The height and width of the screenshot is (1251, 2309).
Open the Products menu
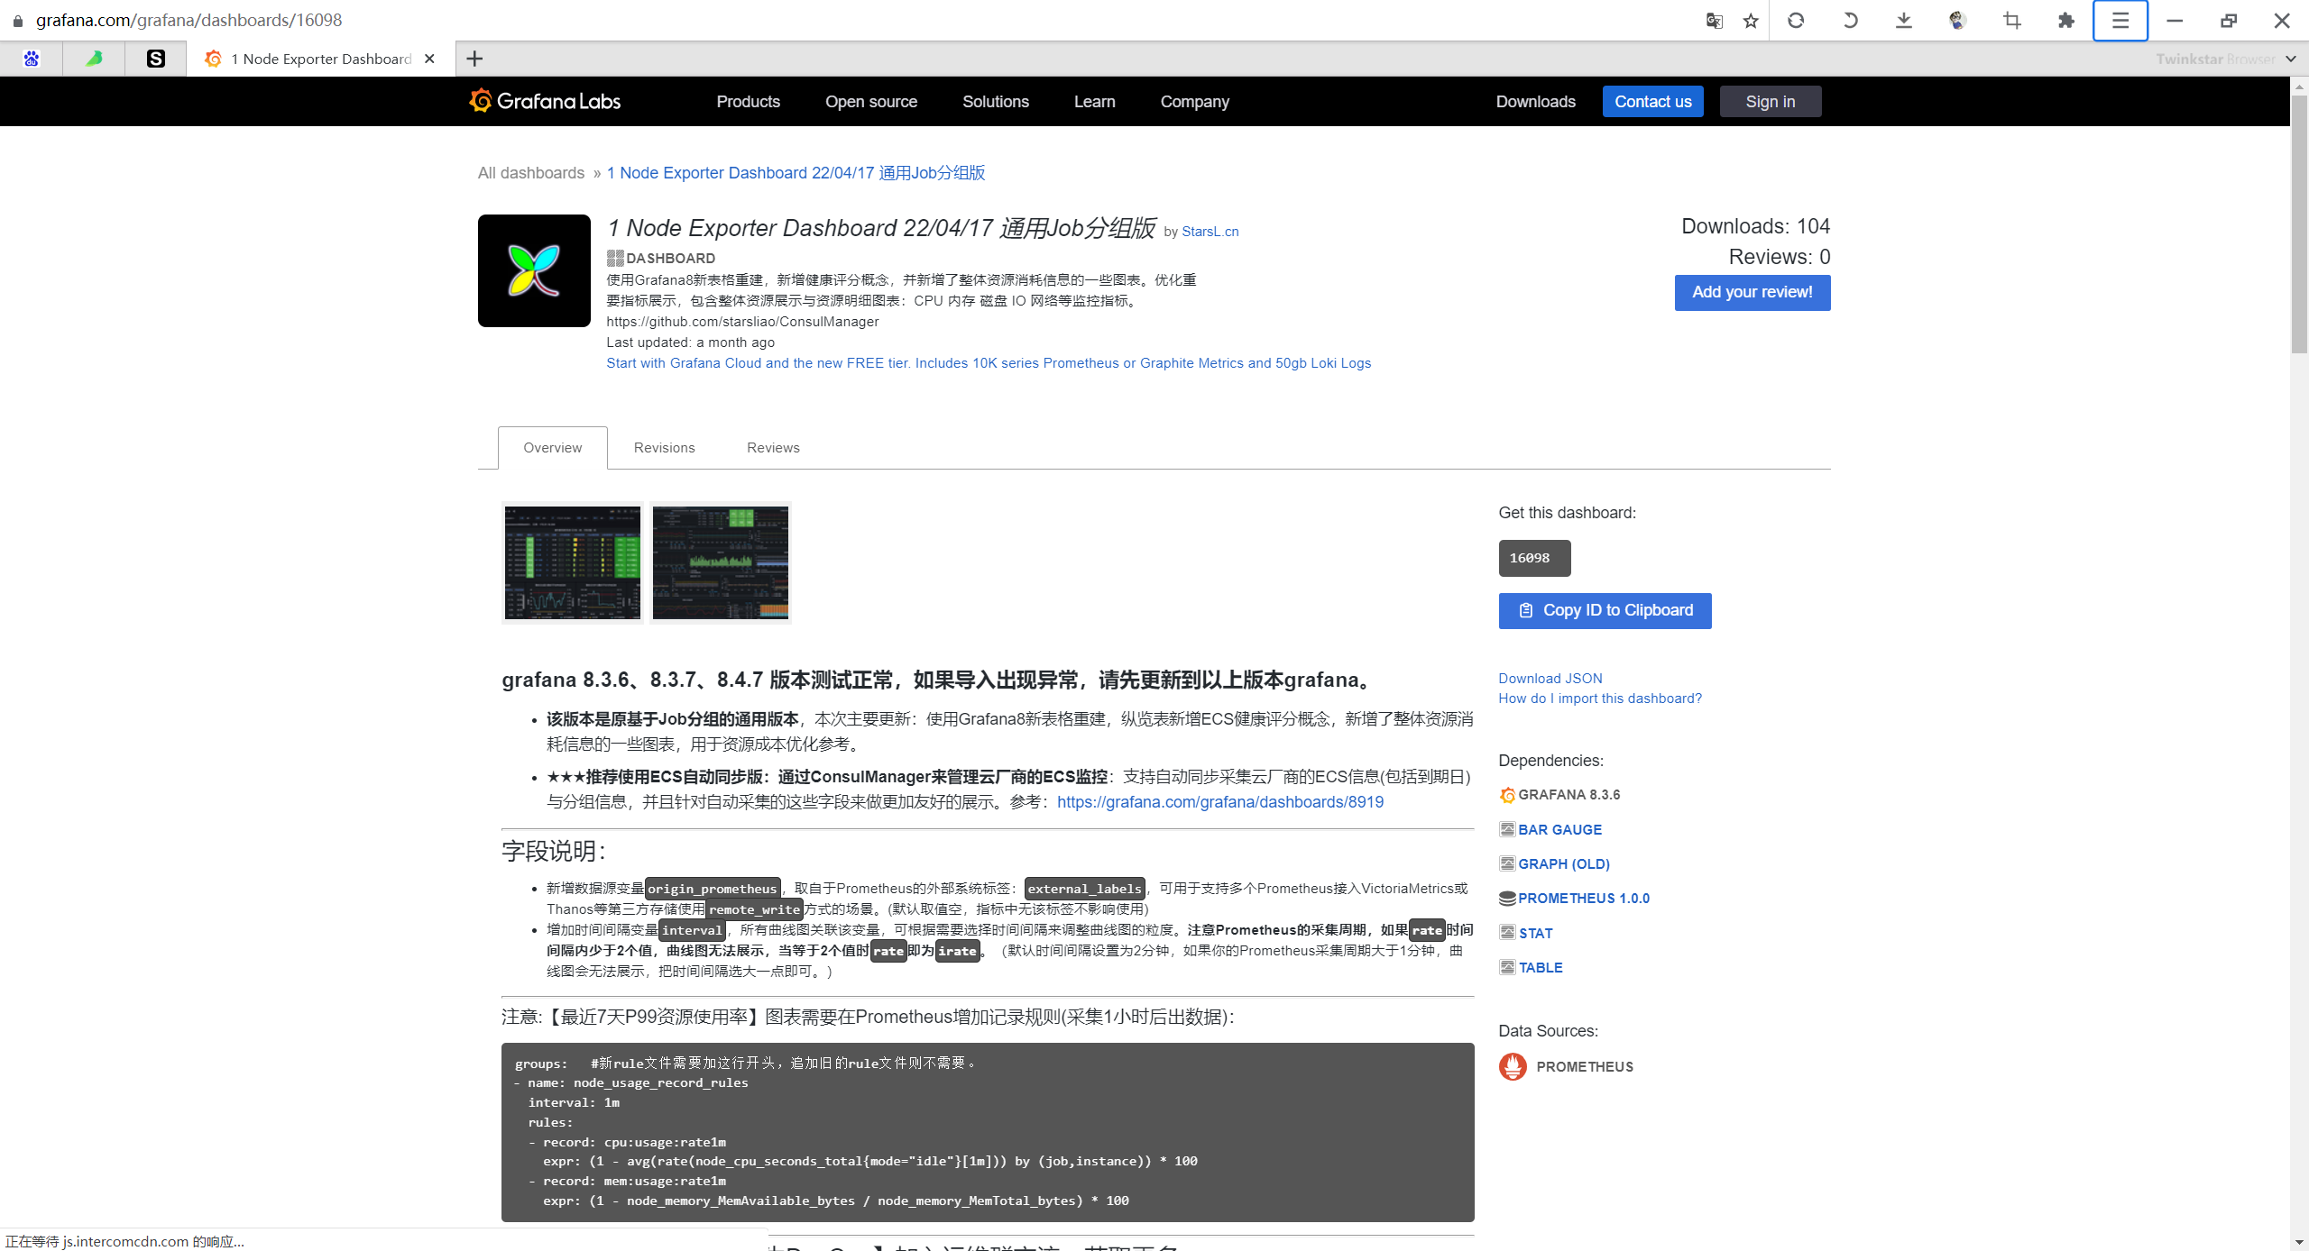(748, 102)
